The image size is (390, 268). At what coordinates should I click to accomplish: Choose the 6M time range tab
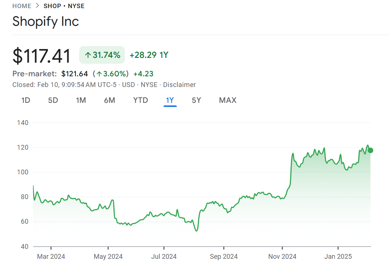point(109,100)
